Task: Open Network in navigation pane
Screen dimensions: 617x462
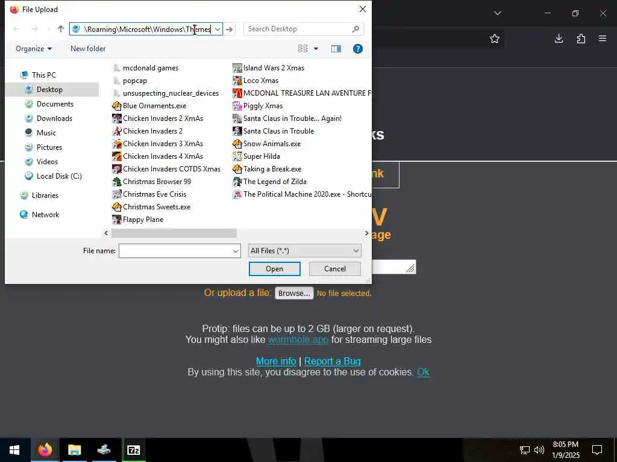Action: pos(40,215)
